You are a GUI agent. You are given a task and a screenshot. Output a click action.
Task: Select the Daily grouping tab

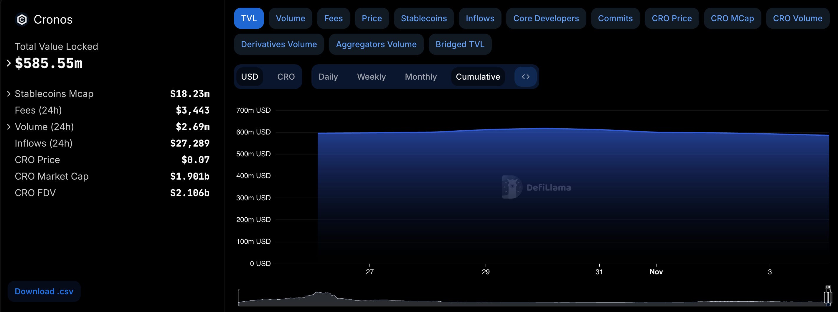pyautogui.click(x=328, y=77)
